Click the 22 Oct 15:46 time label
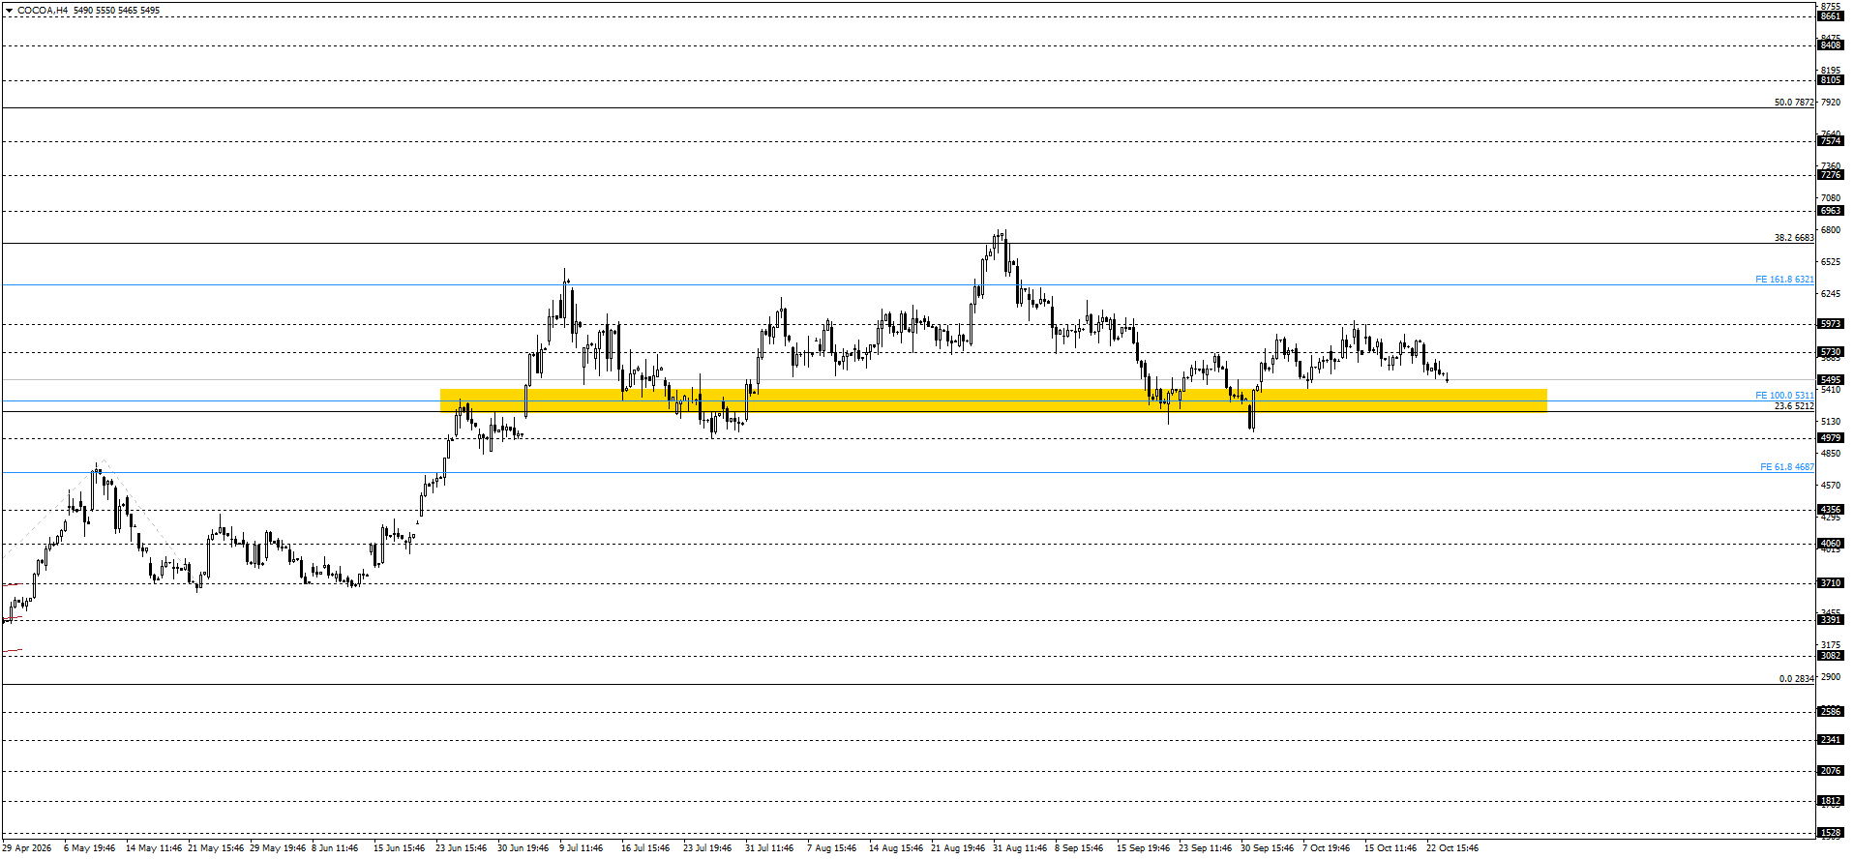The image size is (1854, 859). (1452, 848)
